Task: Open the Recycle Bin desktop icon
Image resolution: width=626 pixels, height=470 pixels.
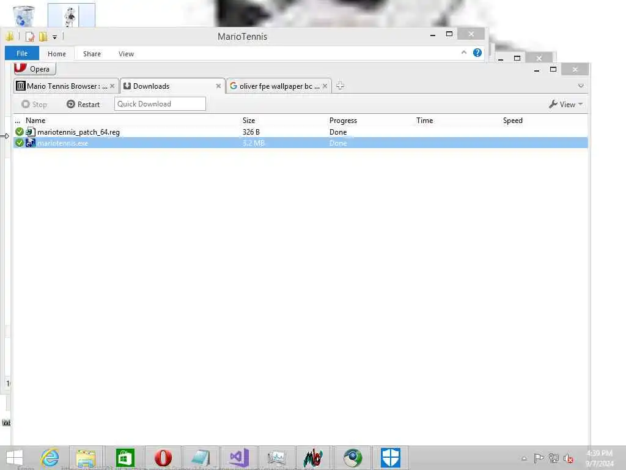Action: coord(24,16)
